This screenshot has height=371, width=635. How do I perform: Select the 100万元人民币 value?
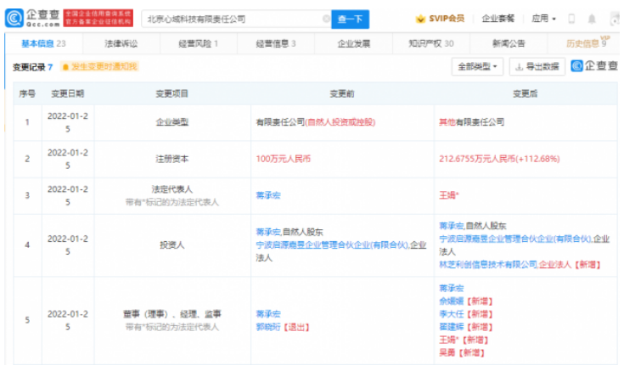[283, 159]
